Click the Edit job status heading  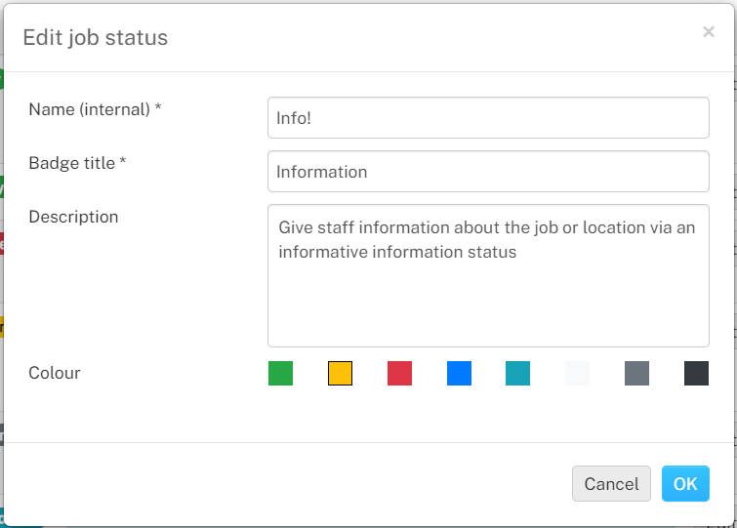click(96, 38)
